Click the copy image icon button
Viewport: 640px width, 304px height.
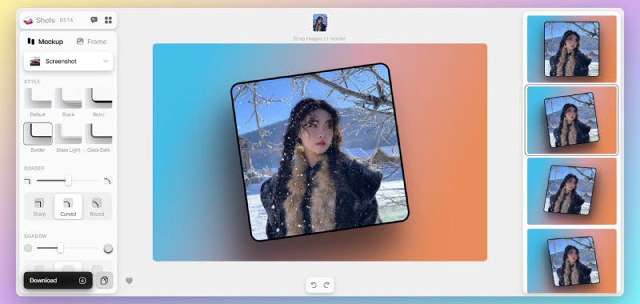104,280
